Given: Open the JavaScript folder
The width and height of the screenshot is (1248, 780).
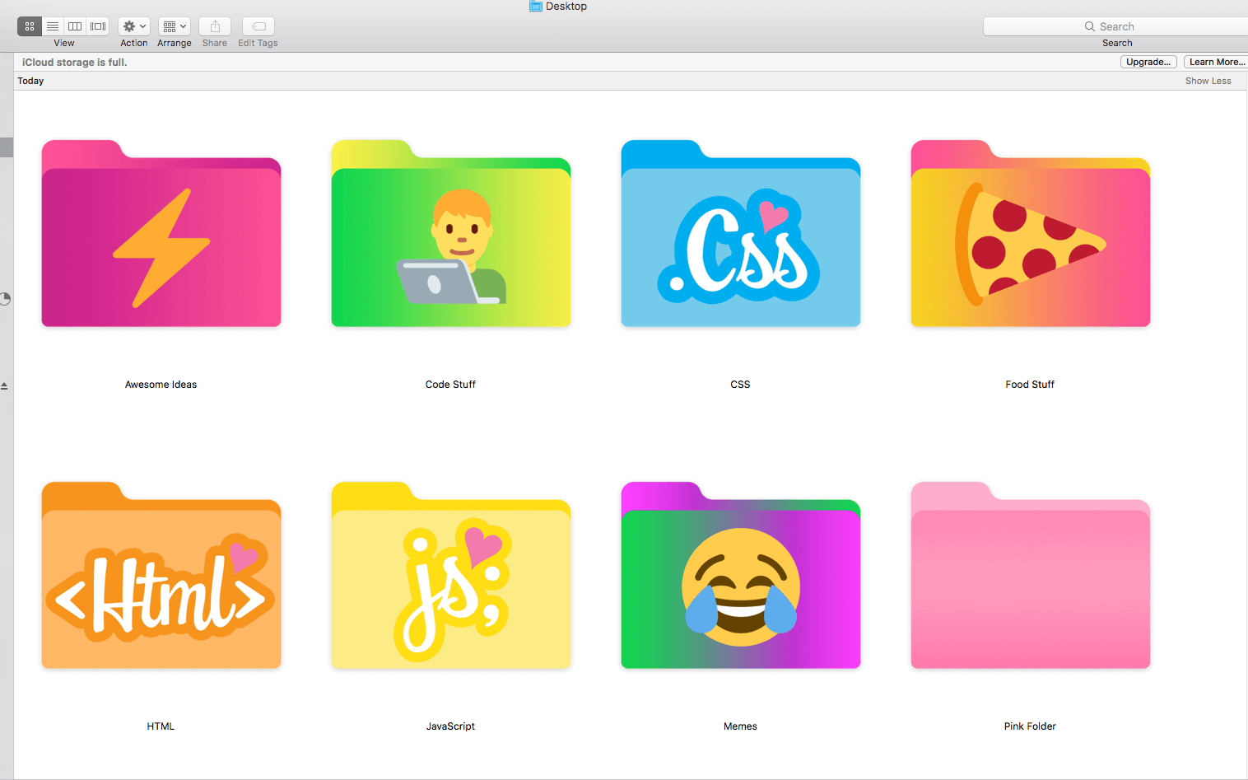Looking at the screenshot, I should click(x=450, y=575).
